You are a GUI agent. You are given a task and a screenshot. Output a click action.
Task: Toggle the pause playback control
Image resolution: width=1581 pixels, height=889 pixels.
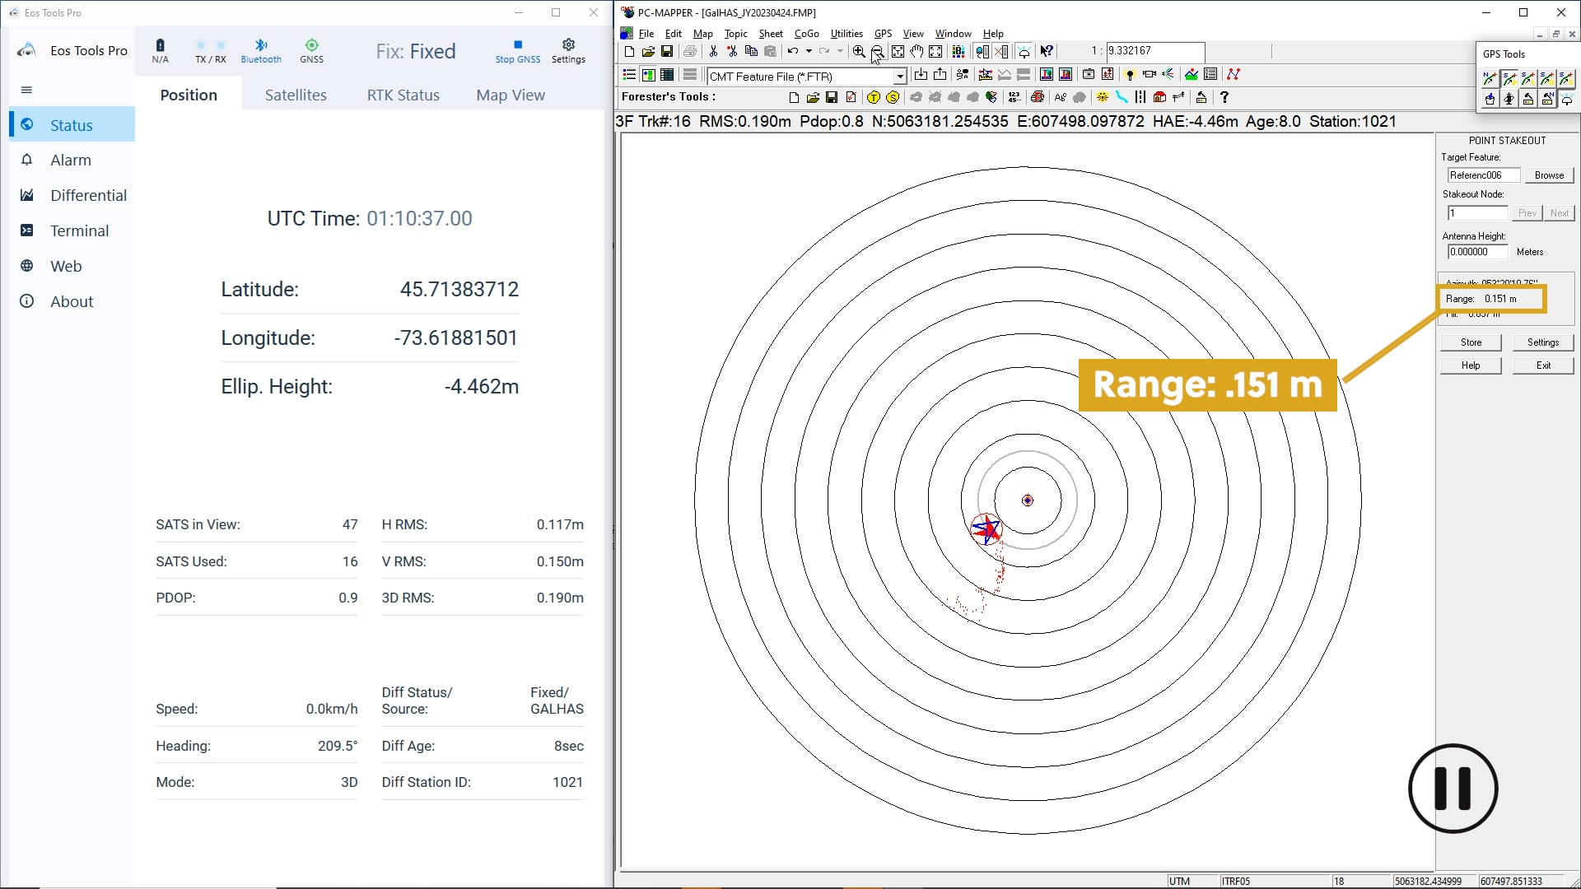[x=1454, y=789]
